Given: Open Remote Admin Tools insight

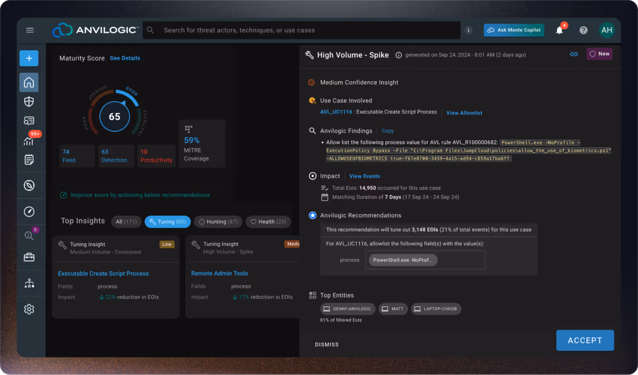Looking at the screenshot, I should pos(219,273).
